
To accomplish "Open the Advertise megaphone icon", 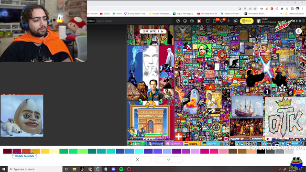I will (x=236, y=21).
